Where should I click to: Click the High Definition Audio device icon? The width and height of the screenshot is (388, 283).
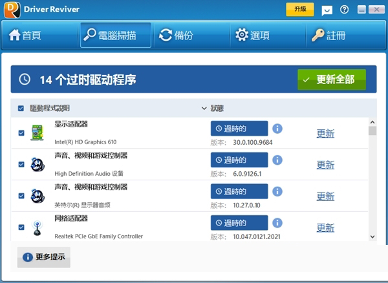[x=38, y=164]
